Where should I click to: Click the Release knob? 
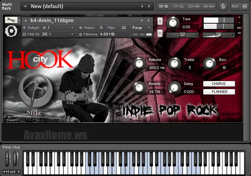coord(139,64)
